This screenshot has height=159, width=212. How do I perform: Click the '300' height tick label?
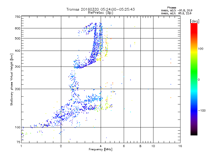(x=17, y=67)
